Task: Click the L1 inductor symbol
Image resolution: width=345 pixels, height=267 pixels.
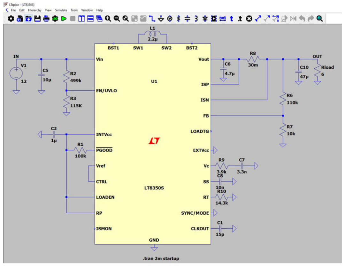Action: pyautogui.click(x=152, y=34)
